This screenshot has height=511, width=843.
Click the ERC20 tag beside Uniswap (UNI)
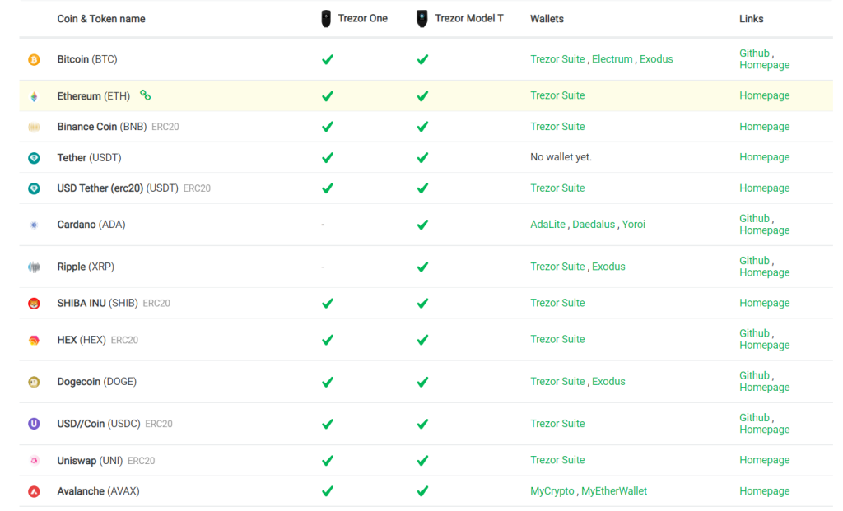tap(142, 461)
